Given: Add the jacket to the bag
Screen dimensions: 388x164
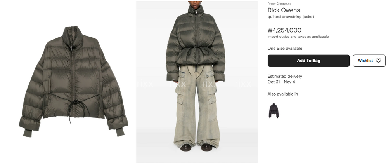Looking at the screenshot, I should coord(308,61).
